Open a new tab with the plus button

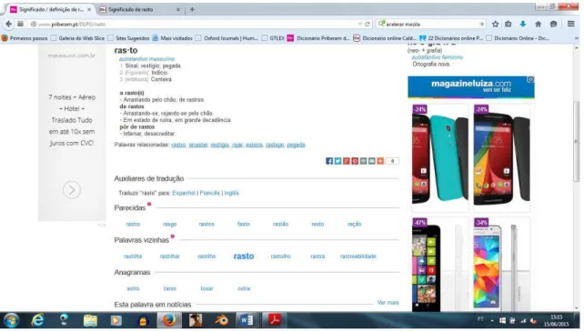tap(192, 9)
